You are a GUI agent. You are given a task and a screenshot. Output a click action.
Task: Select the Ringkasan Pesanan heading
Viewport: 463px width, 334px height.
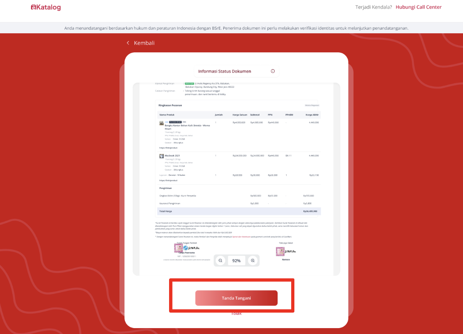170,105
